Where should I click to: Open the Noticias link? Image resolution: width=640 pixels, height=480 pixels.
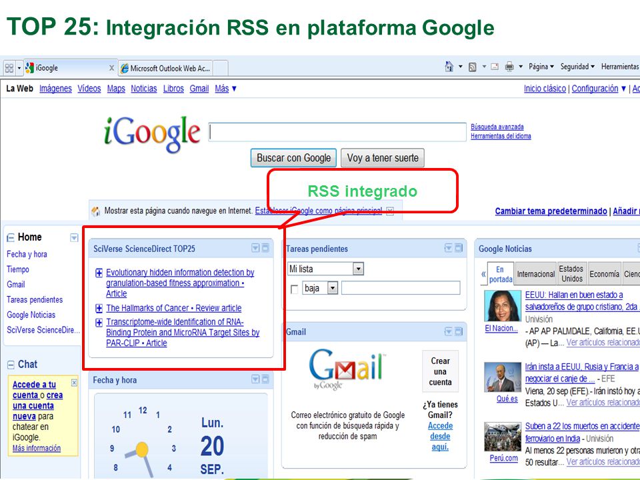tap(144, 89)
